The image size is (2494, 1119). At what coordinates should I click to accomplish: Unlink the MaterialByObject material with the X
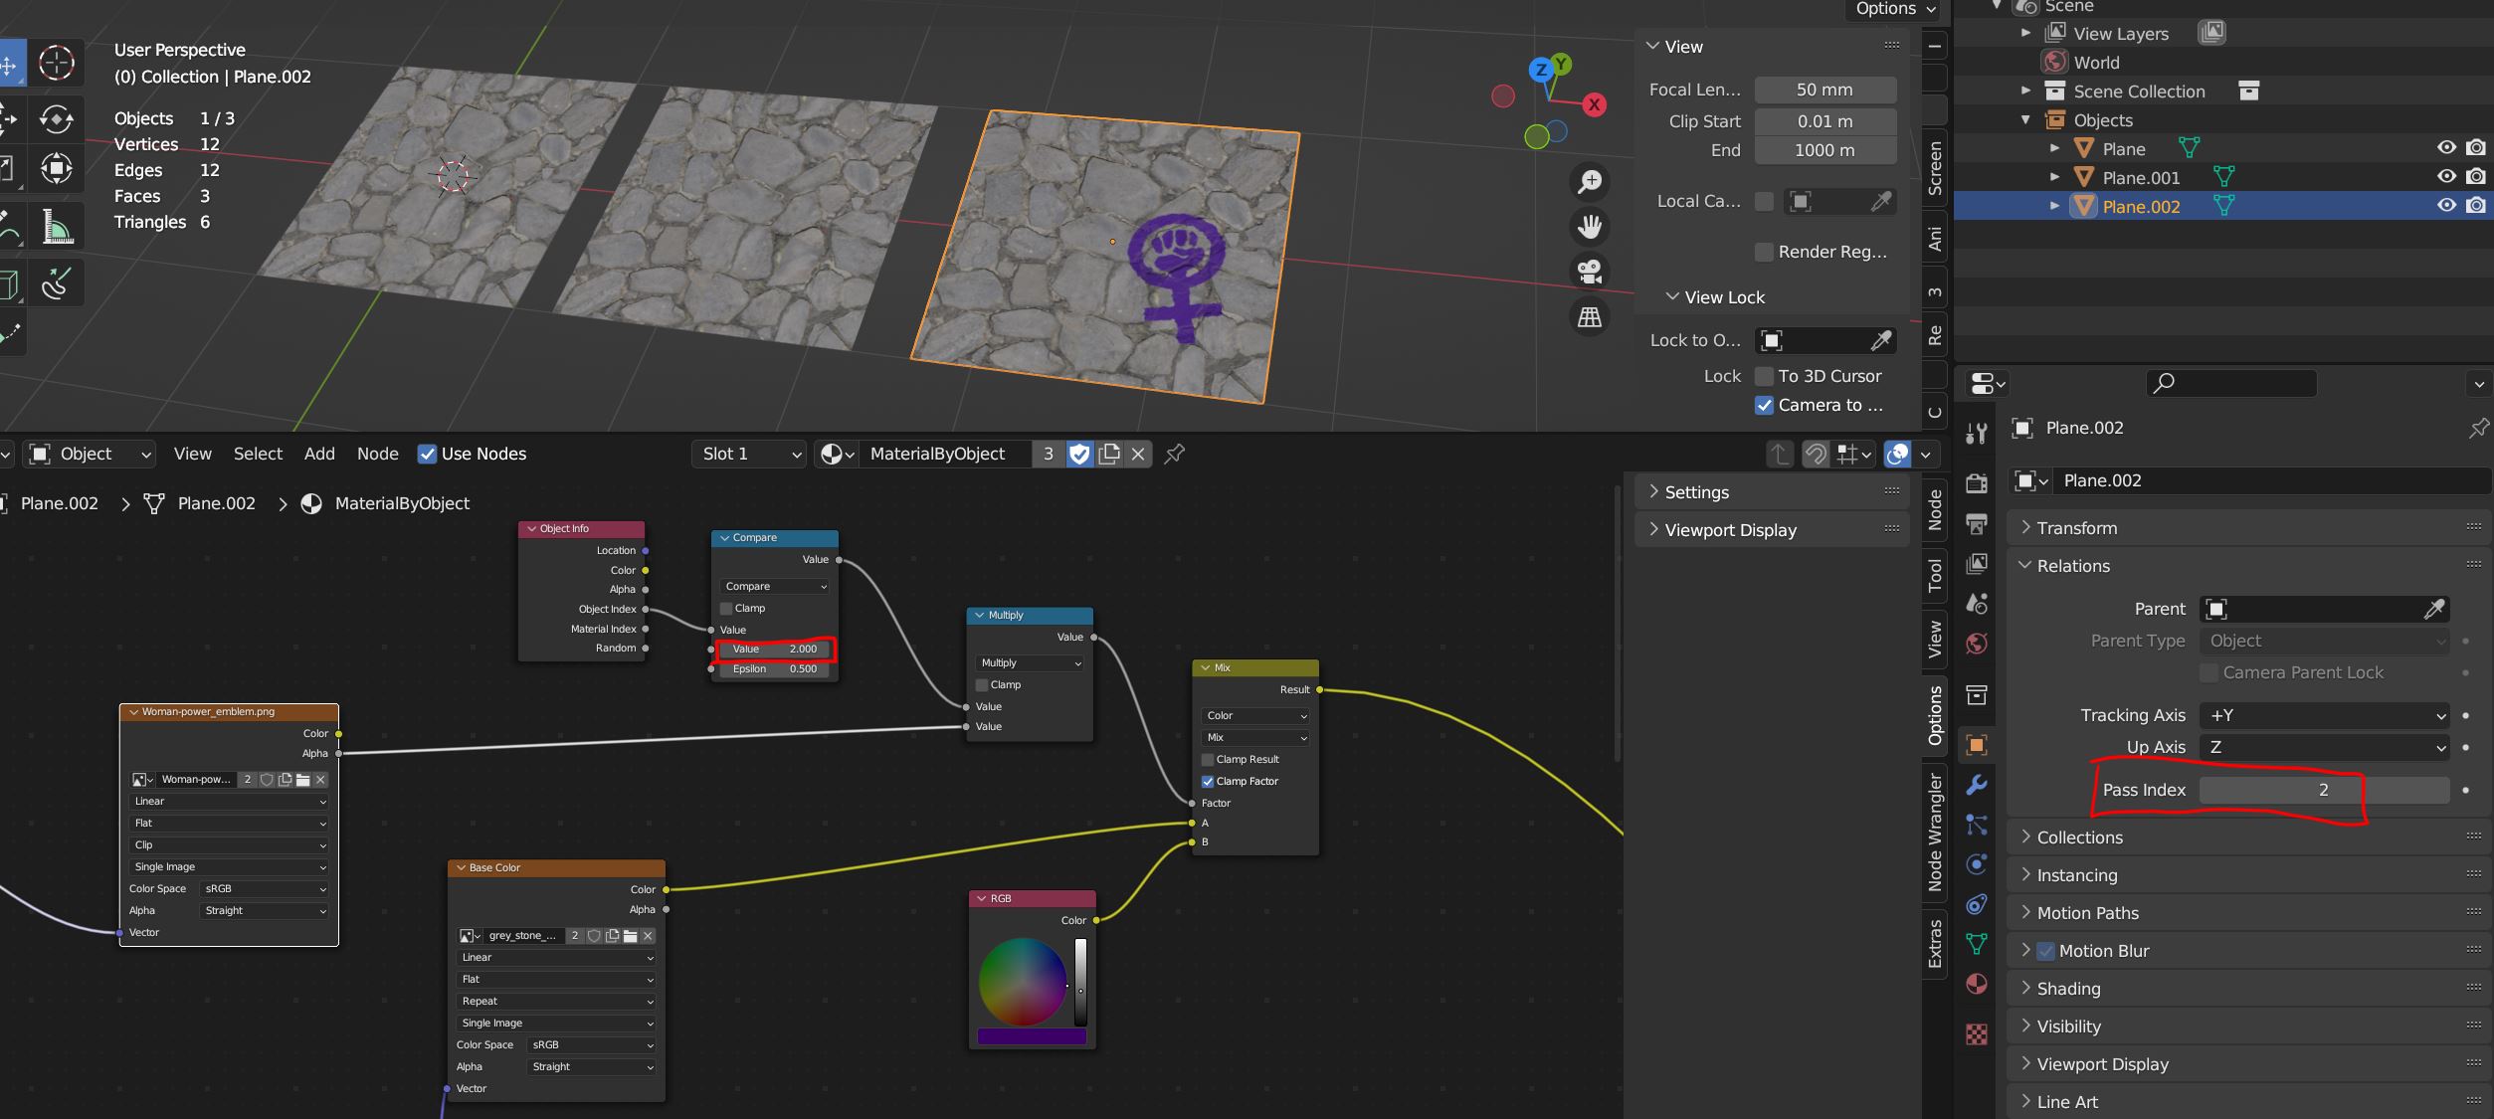pos(1138,455)
